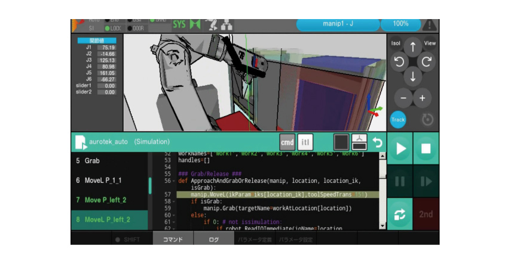Click the J2 joint value -14.66

(x=107, y=54)
